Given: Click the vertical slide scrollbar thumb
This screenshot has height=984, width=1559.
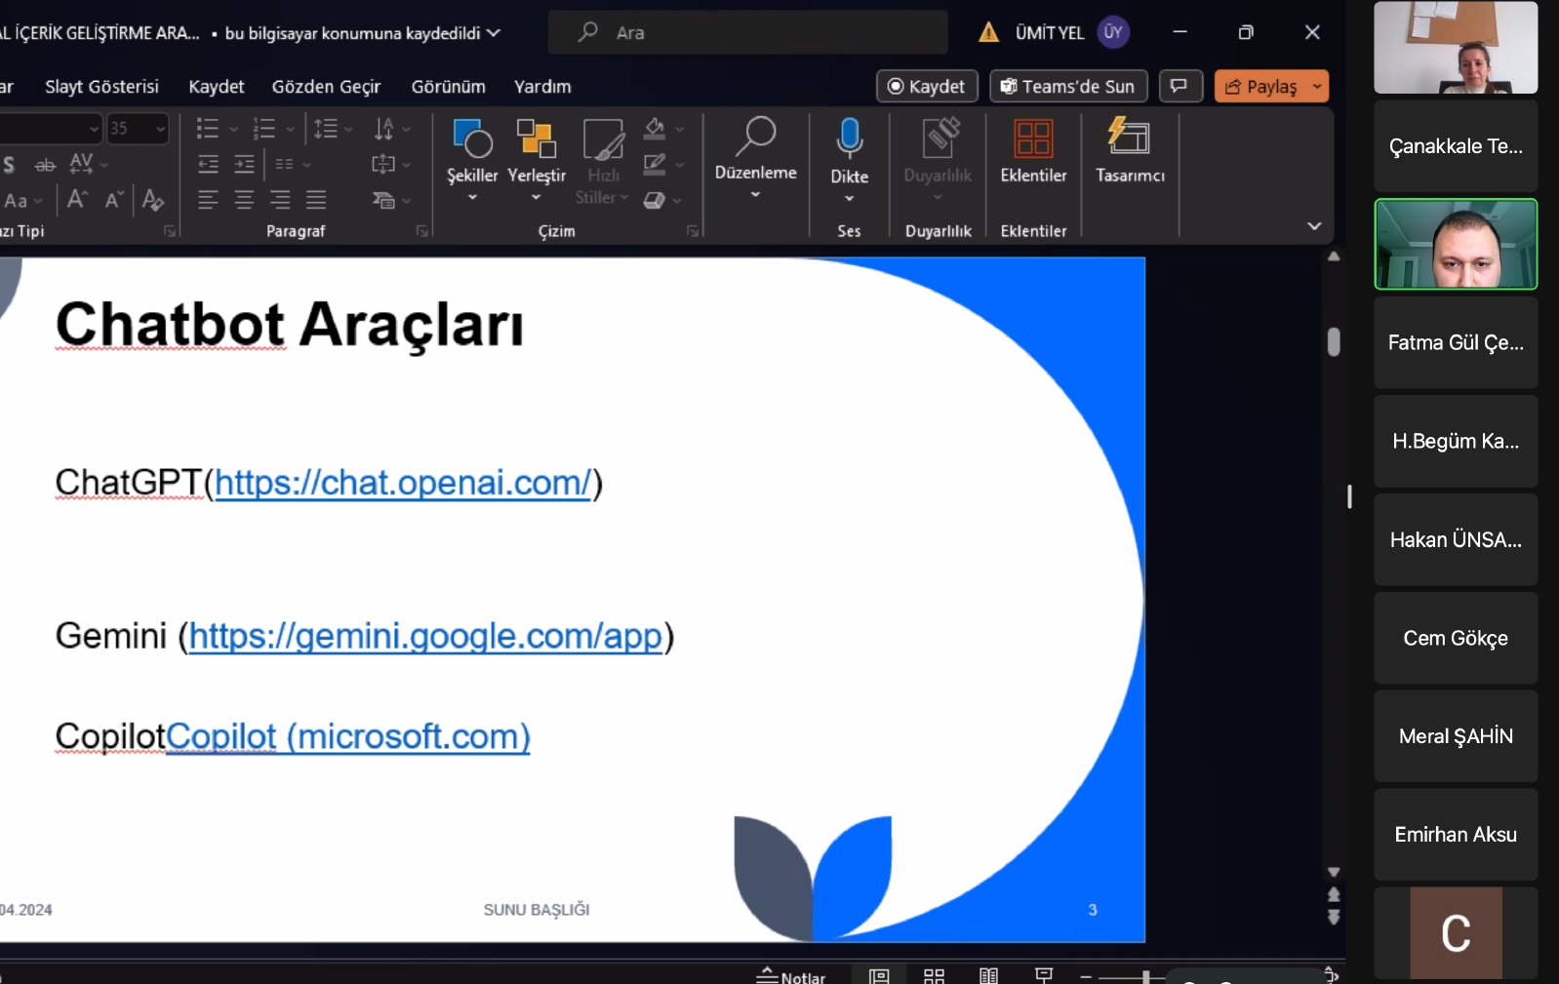Looking at the screenshot, I should [x=1334, y=341].
